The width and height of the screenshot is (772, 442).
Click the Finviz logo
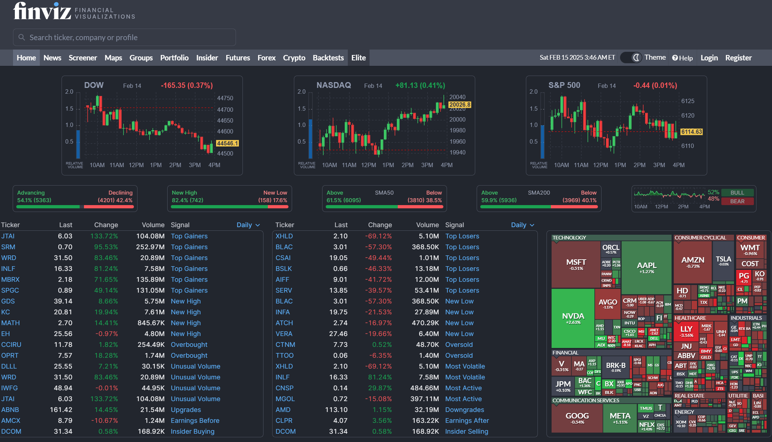click(74, 11)
